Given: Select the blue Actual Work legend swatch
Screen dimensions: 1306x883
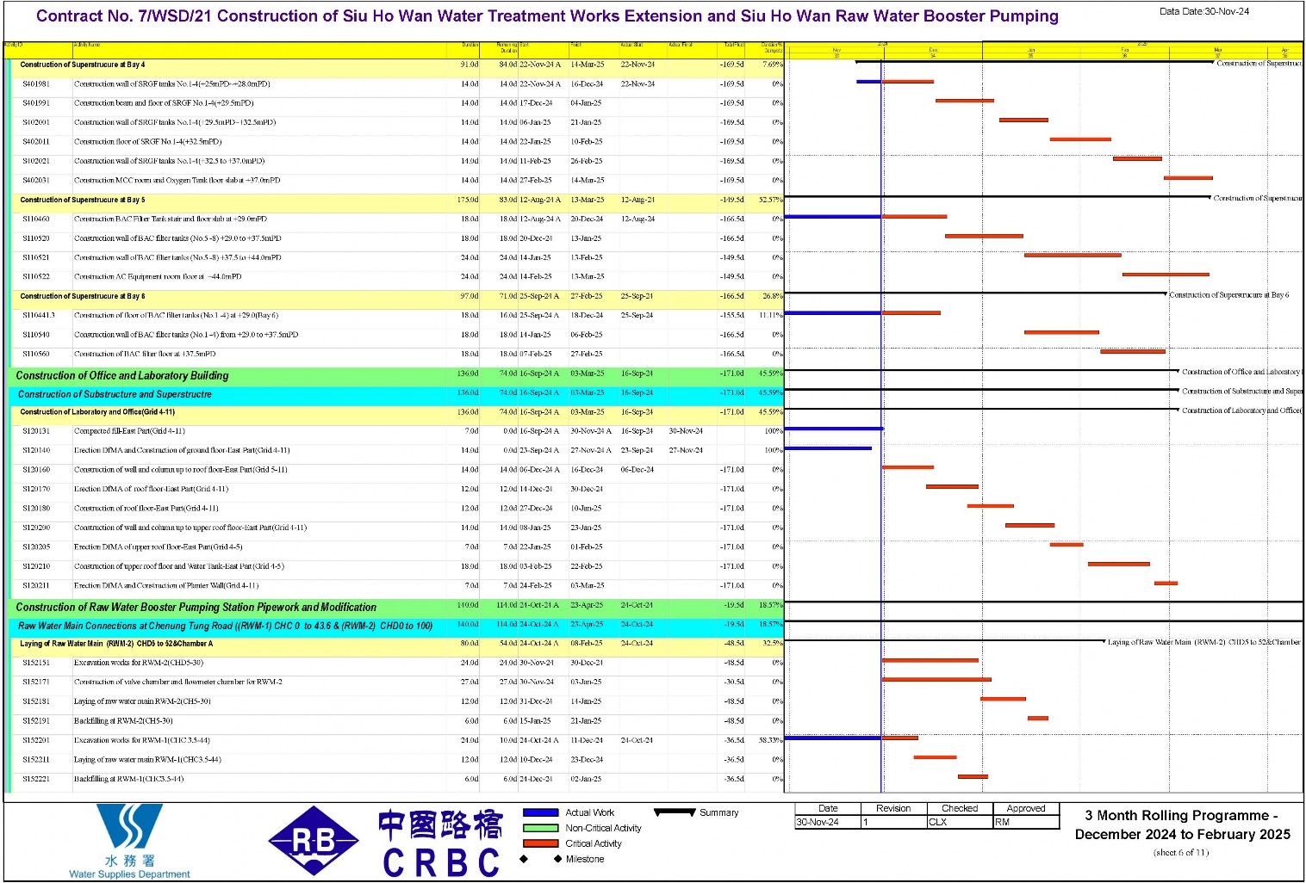Looking at the screenshot, I should point(540,812).
